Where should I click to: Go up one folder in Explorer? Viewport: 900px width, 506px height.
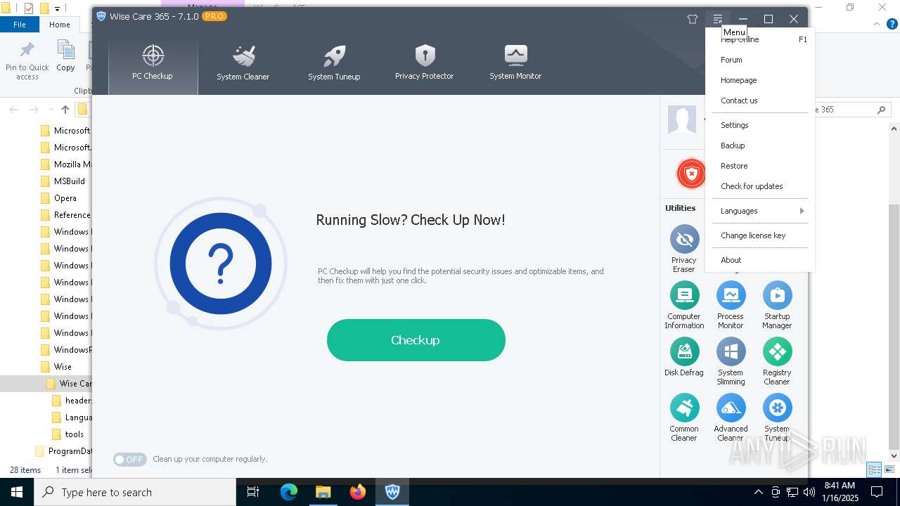tap(65, 110)
